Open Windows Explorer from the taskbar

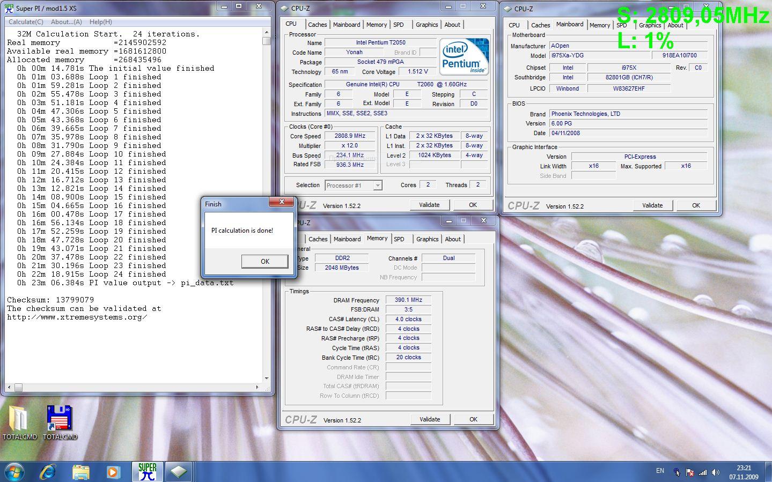point(81,472)
